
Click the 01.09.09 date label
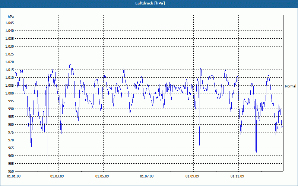tap(192, 176)
